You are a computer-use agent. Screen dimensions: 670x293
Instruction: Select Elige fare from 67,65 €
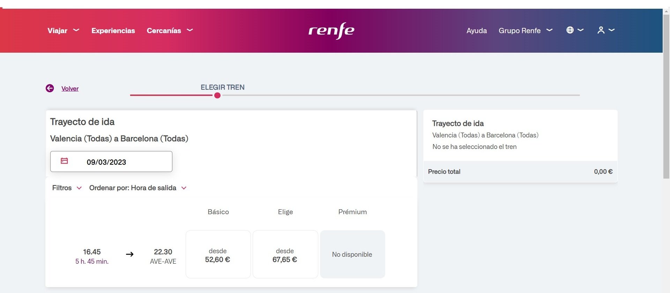[x=285, y=254]
